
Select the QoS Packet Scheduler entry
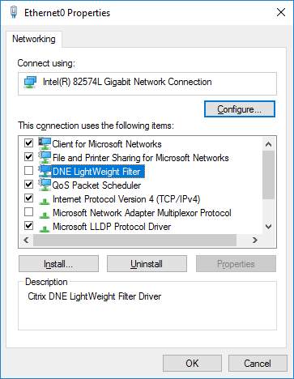[96, 185]
